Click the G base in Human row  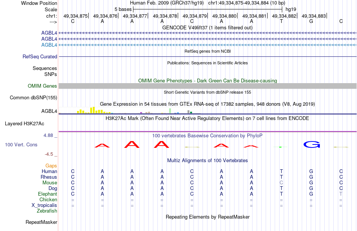[x=311, y=172]
